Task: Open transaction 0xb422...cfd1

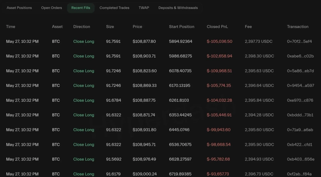Action: pyautogui.click(x=300, y=145)
